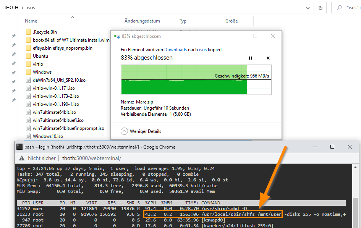
Task: Click the smbd process row in top
Action: 181,209
